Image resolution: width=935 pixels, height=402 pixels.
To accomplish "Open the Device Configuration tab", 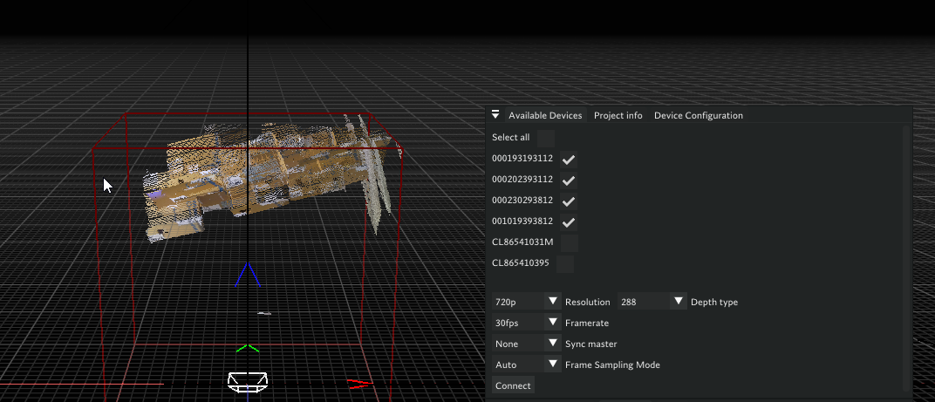I will [x=698, y=116].
